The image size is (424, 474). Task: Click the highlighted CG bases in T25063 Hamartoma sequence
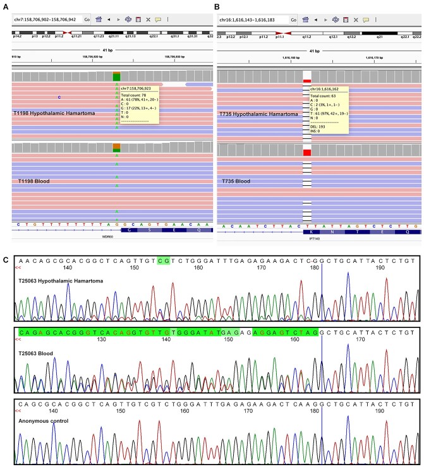pos(164,260)
